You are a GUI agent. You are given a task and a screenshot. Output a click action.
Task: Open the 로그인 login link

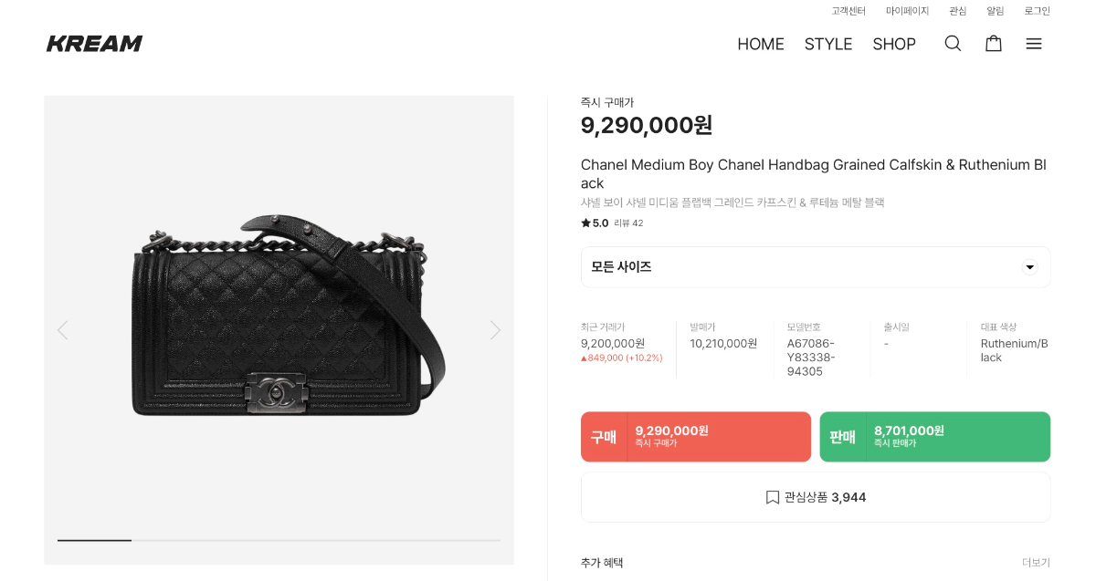point(1037,11)
